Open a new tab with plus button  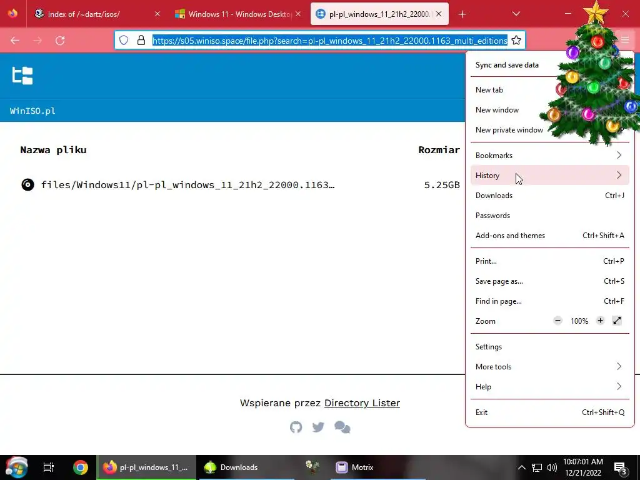462,14
